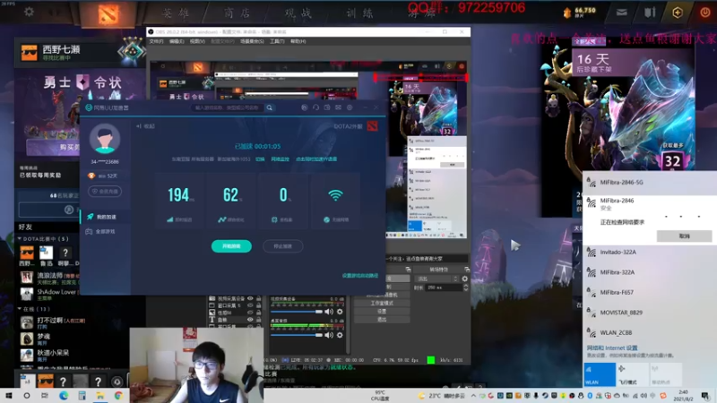Click the UU accelerator search magnifier icon

[x=270, y=107]
